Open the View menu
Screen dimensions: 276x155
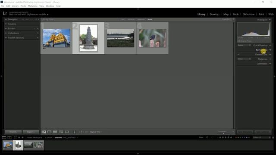pos(41,6)
